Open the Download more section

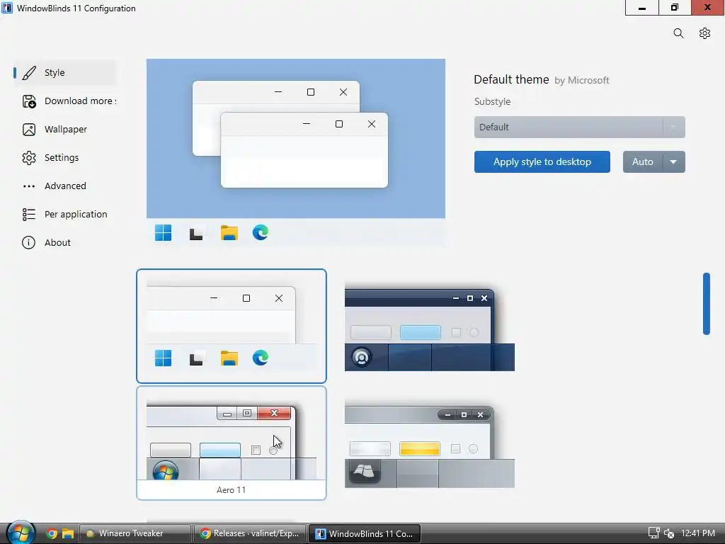(64, 101)
